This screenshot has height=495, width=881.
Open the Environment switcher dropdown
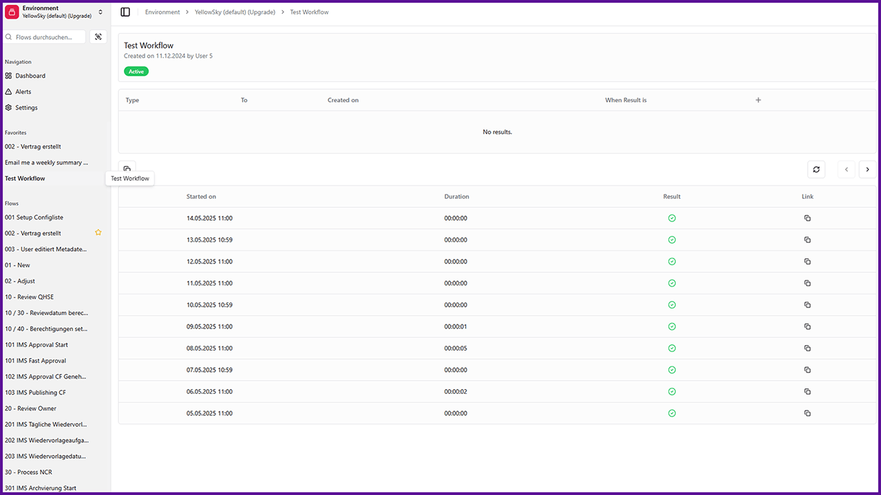pos(55,12)
